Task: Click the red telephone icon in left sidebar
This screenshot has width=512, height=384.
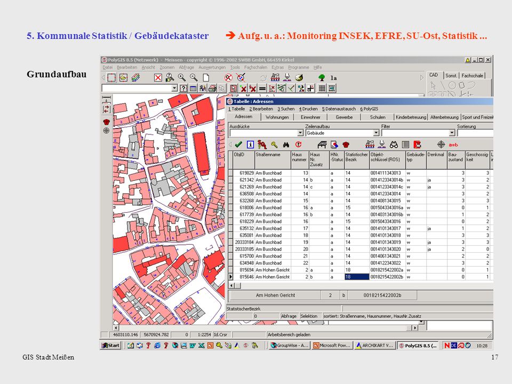Action: tap(107, 122)
